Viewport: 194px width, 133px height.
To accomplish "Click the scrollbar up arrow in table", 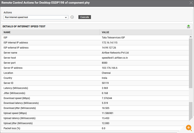I will (191, 37).
